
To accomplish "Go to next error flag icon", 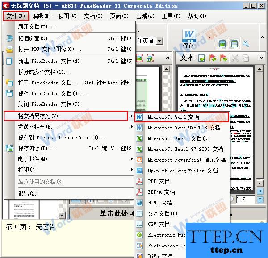I will (x=224, y=58).
